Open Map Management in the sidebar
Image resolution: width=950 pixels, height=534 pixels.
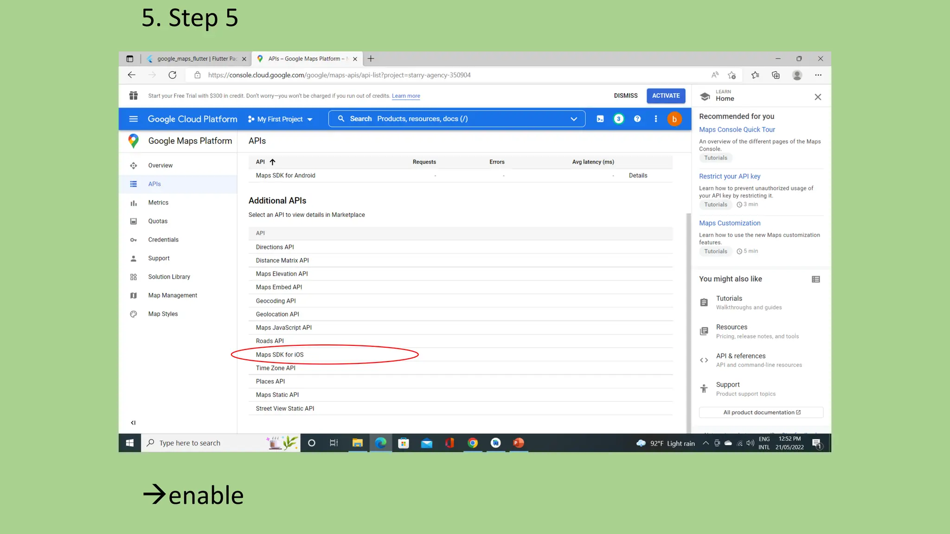point(178,295)
